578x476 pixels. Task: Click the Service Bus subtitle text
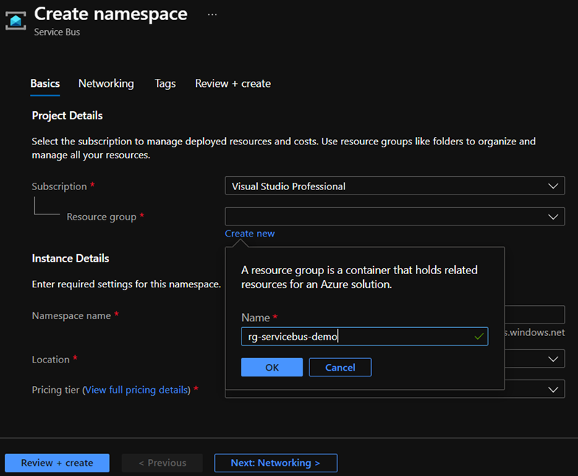tap(57, 32)
